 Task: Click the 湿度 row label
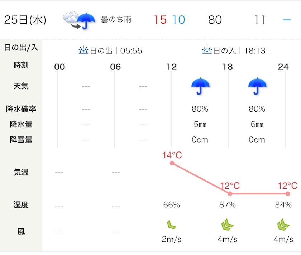(x=21, y=205)
